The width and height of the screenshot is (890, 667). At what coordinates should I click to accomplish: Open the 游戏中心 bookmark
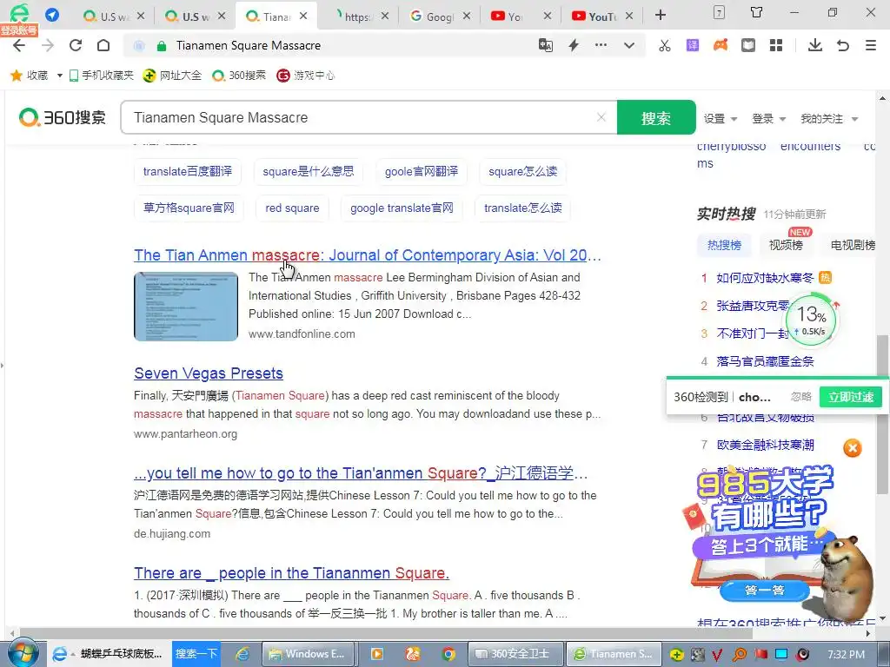pyautogui.click(x=305, y=75)
